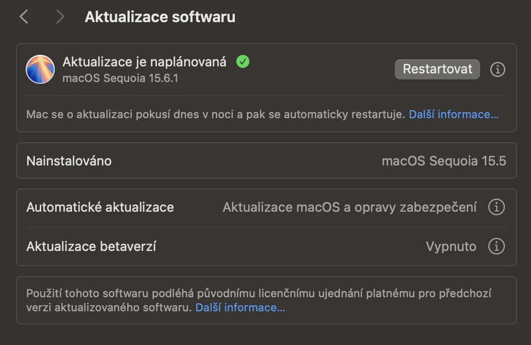Screen dimensions: 531x345
Task: Click the Vypnuto beta updates value
Action: pyautogui.click(x=451, y=246)
